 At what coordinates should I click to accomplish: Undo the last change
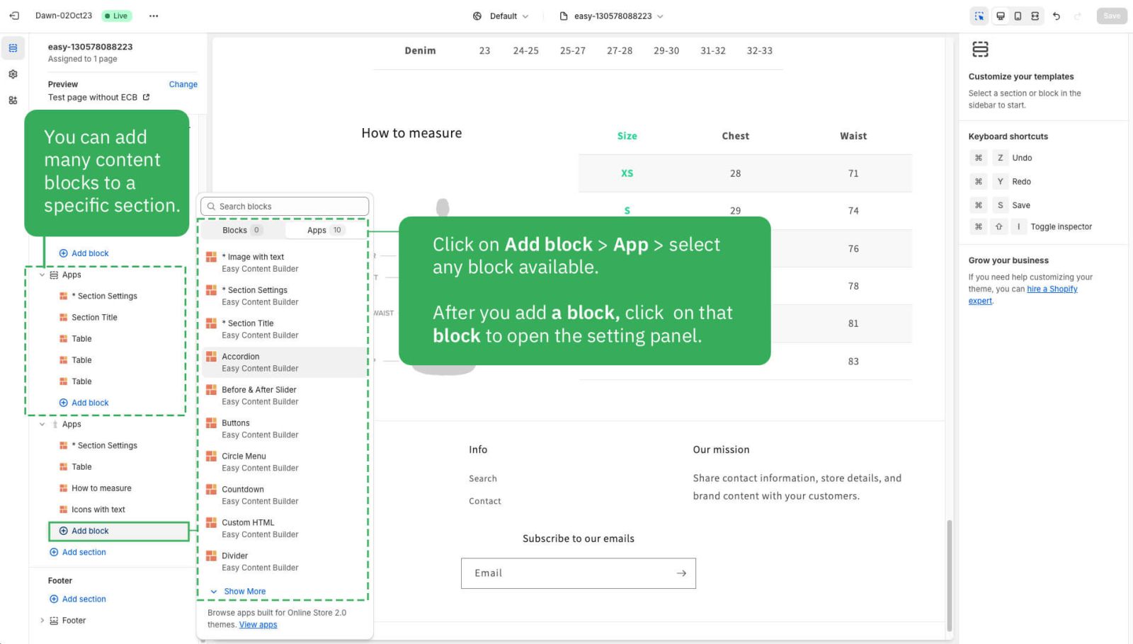[x=1056, y=16]
